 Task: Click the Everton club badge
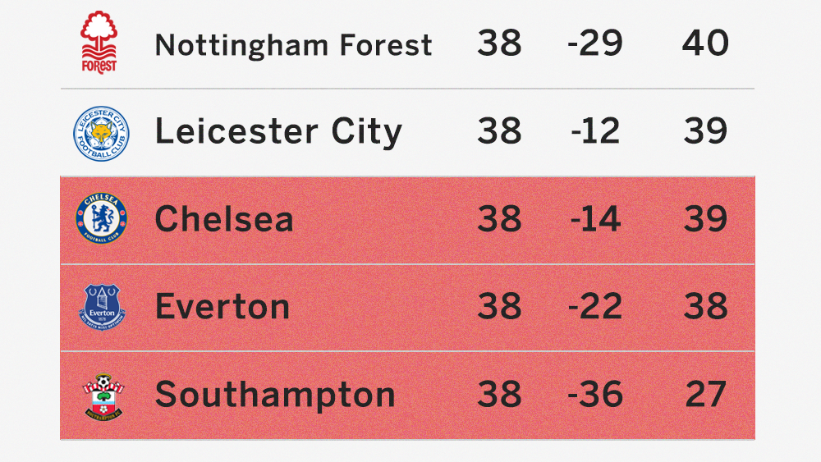(x=102, y=307)
